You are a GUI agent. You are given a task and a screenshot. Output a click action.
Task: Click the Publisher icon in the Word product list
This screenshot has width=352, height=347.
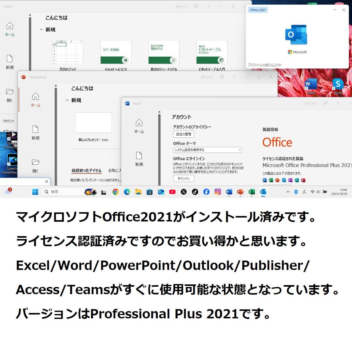click(x=297, y=180)
